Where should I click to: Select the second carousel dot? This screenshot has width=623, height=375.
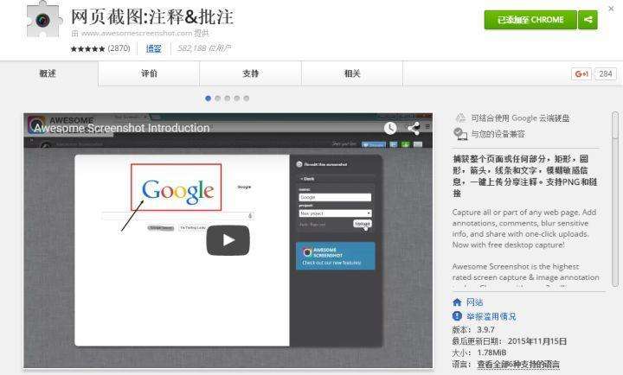(x=218, y=99)
